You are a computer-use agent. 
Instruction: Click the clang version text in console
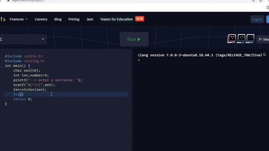(200, 55)
